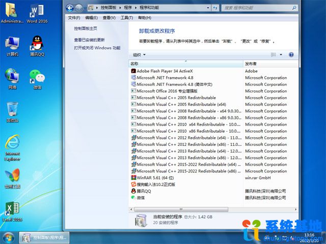
Task: Click 控制面板 in address breadcrumb
Action: (108, 8)
